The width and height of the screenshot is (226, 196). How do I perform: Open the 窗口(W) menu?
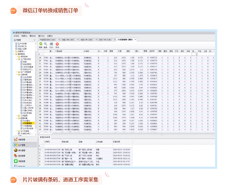pyautogui.click(x=42, y=36)
